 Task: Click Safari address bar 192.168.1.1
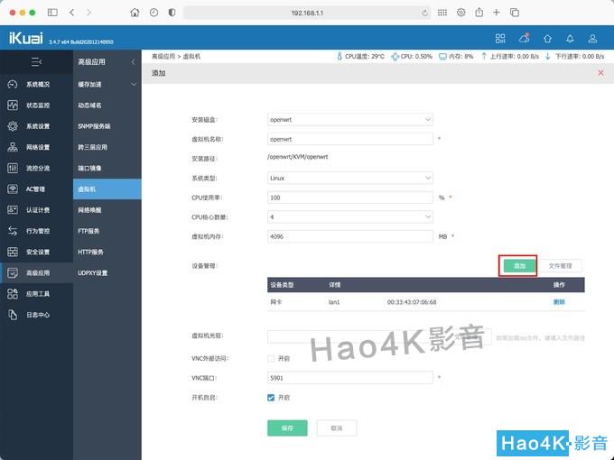[x=307, y=13]
